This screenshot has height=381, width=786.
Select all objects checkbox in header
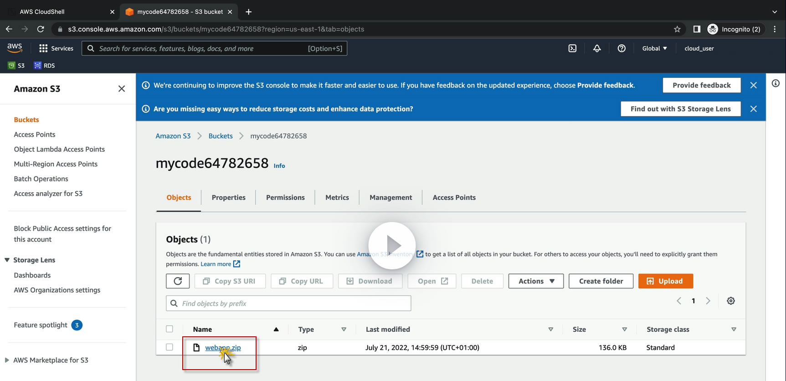tap(170, 329)
